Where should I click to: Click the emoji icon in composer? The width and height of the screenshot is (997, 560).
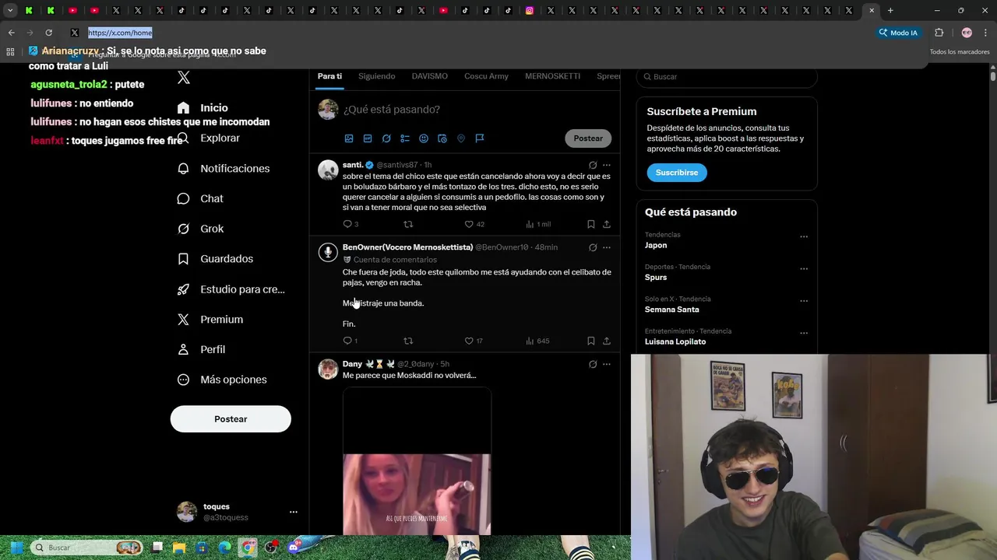(x=424, y=138)
